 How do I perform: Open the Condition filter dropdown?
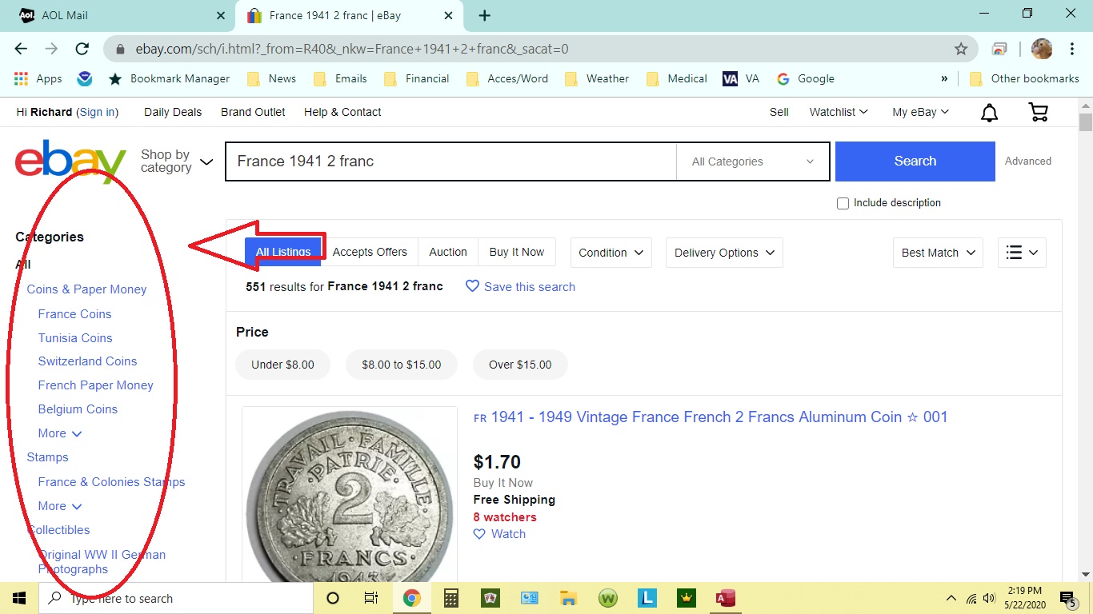[x=610, y=253]
